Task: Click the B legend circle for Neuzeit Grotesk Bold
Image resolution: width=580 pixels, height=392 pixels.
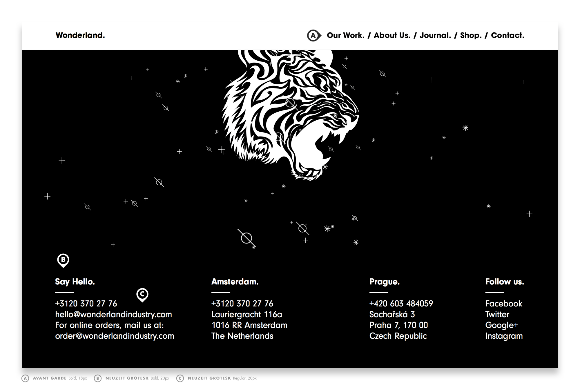Action: click(x=98, y=378)
